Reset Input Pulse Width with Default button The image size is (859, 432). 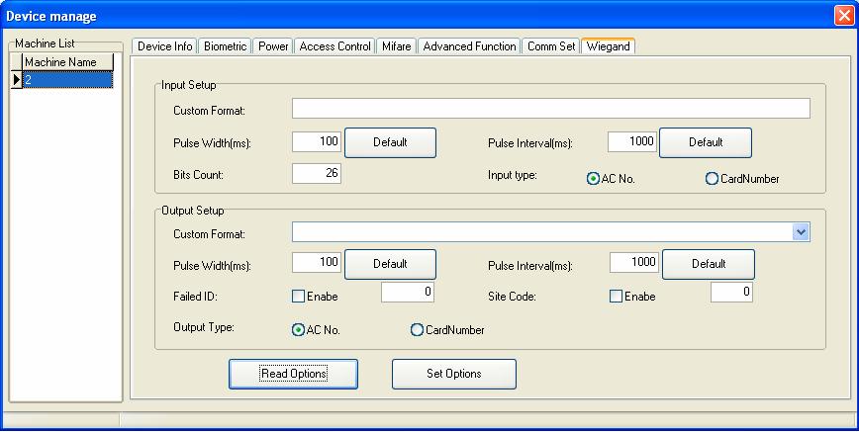(390, 142)
